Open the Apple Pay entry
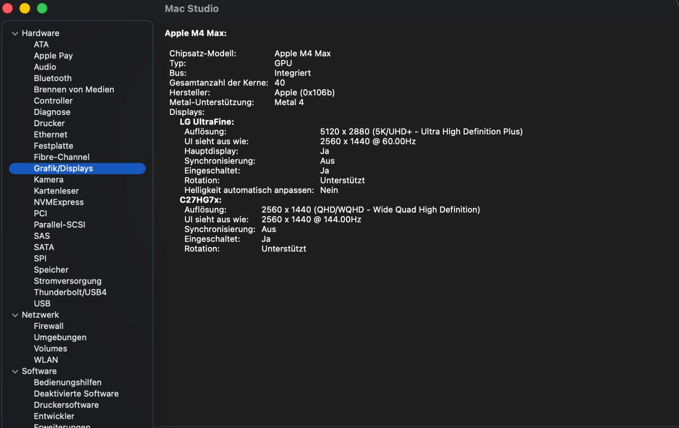 coord(53,56)
